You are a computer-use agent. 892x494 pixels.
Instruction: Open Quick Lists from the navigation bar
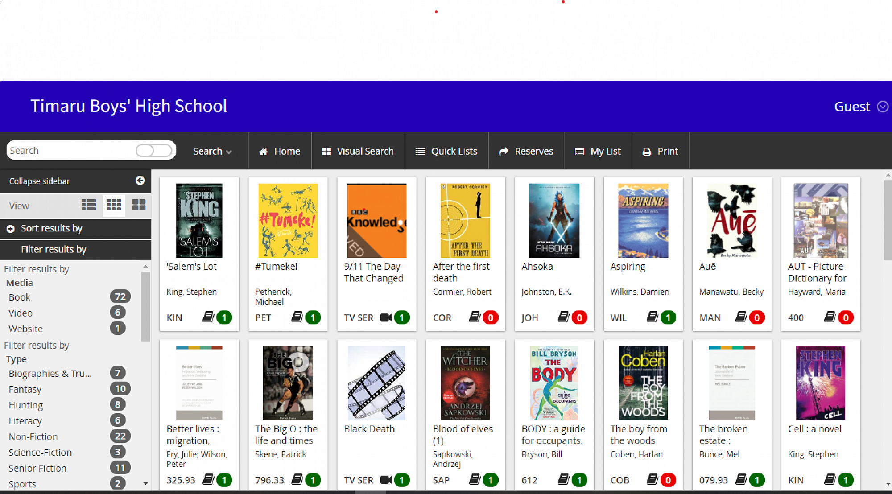click(x=446, y=152)
